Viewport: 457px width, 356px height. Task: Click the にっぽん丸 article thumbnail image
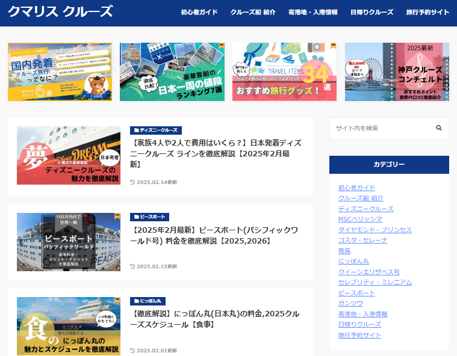pos(69,326)
